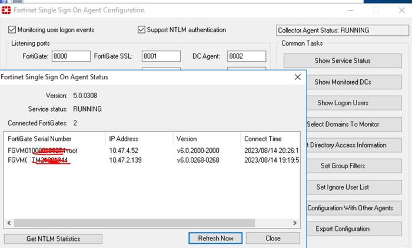Open Directory Access Information settings

click(x=354, y=145)
